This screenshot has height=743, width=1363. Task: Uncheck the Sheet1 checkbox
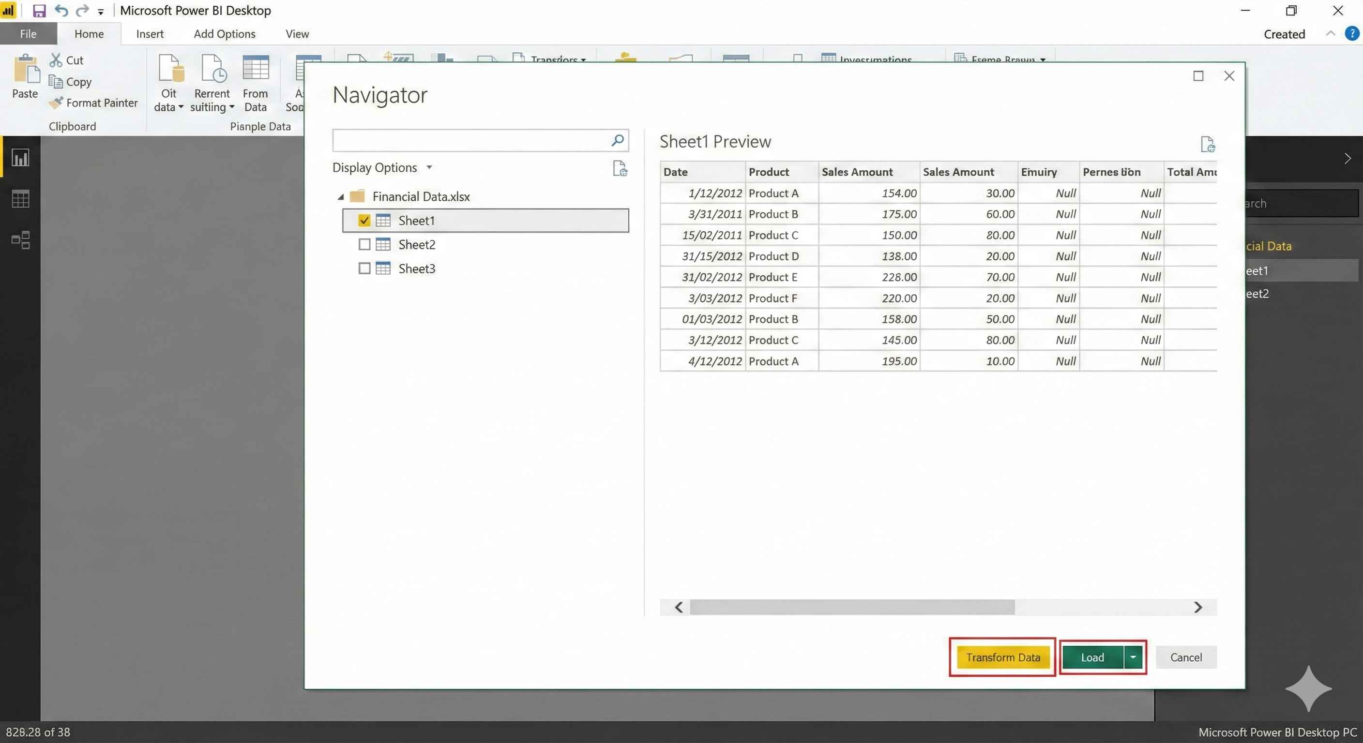[x=364, y=221]
